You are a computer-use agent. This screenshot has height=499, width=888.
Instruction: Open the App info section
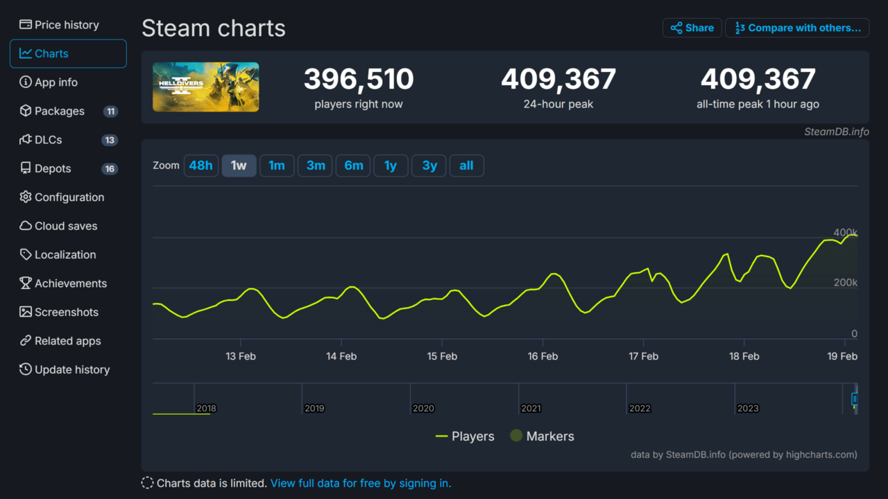68,82
